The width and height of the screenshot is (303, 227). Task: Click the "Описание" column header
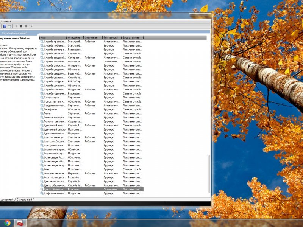pyautogui.click(x=75, y=37)
